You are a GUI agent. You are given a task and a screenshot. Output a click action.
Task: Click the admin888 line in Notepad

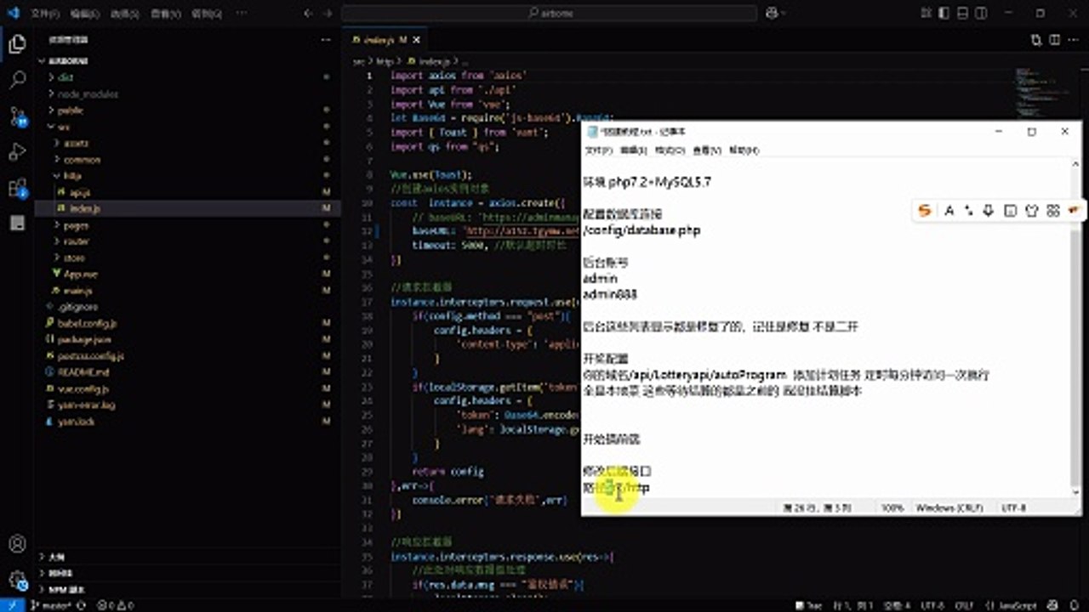tap(610, 295)
